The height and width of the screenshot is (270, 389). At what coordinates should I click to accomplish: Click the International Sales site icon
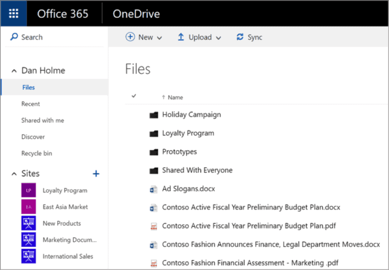point(28,256)
